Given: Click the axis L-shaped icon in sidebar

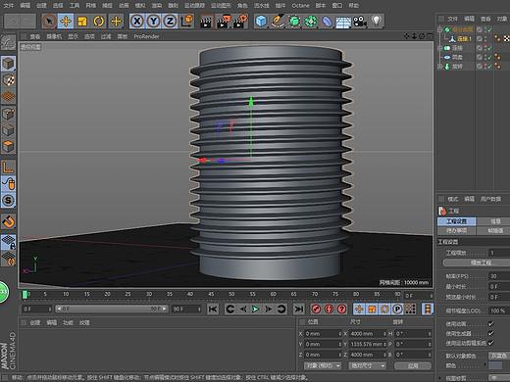Looking at the screenshot, I should [x=8, y=167].
